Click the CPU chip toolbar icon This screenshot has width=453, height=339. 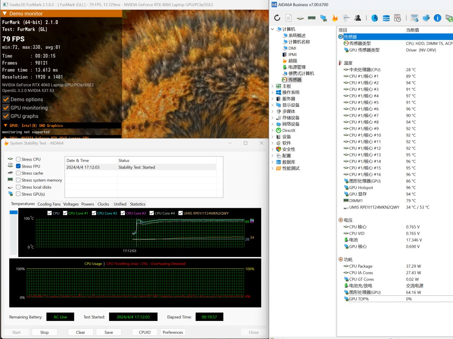[x=300, y=18]
